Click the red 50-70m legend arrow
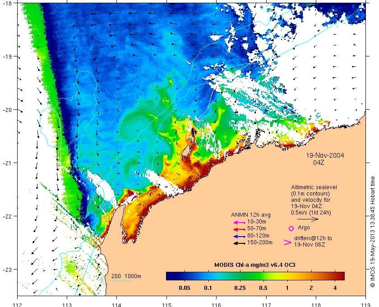The height and width of the screenshot is (307, 379). (x=240, y=229)
